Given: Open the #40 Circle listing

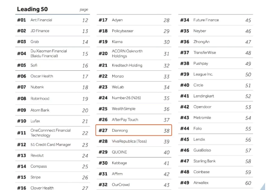Looking at the screenshot, I should pyautogui.click(x=216, y=85).
